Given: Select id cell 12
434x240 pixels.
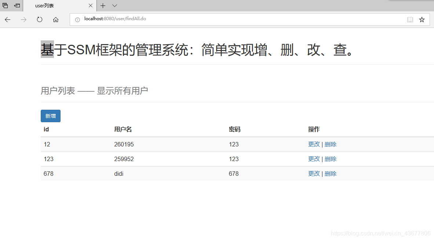Looking at the screenshot, I should (47, 144).
